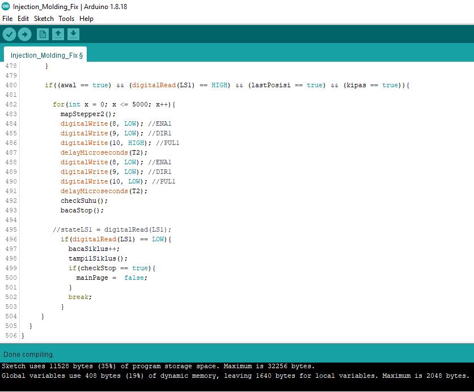Click the bacaStop(); call
Viewport: 474px width, 392px height.
tap(82, 211)
